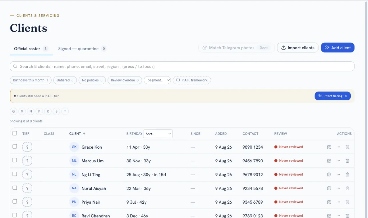Tick the select-all checkbox in table header
Screen dimensions: 368x218
[15, 133]
